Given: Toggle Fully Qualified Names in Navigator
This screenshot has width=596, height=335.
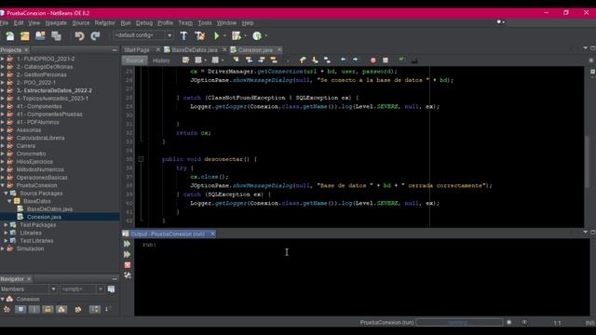Looking at the screenshot, I should [78, 309].
